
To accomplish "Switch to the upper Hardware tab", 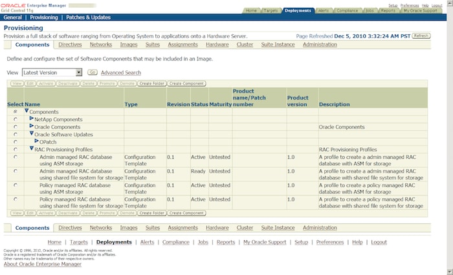I will pyautogui.click(x=217, y=45).
